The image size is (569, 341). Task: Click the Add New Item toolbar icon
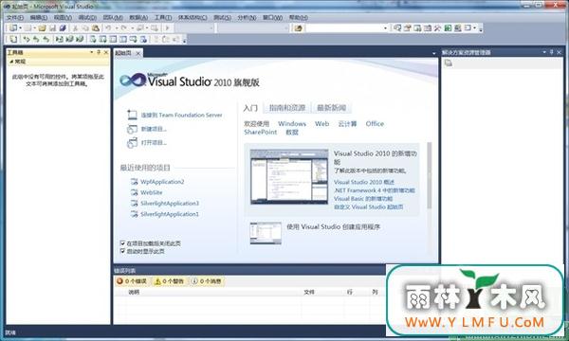click(28, 27)
